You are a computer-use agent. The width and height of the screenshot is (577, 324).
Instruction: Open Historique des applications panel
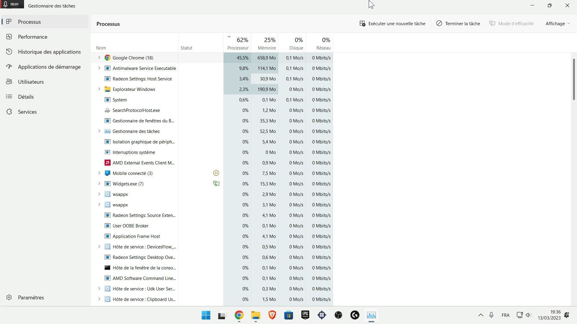49,51
